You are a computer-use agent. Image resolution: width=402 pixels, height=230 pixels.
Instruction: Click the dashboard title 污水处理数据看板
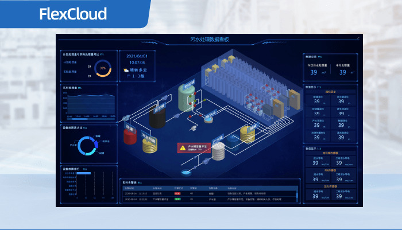(x=209, y=40)
